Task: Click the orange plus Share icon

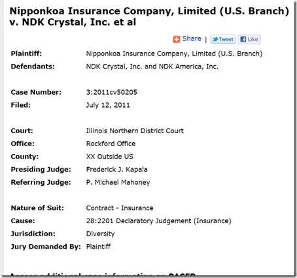Action: [177, 39]
